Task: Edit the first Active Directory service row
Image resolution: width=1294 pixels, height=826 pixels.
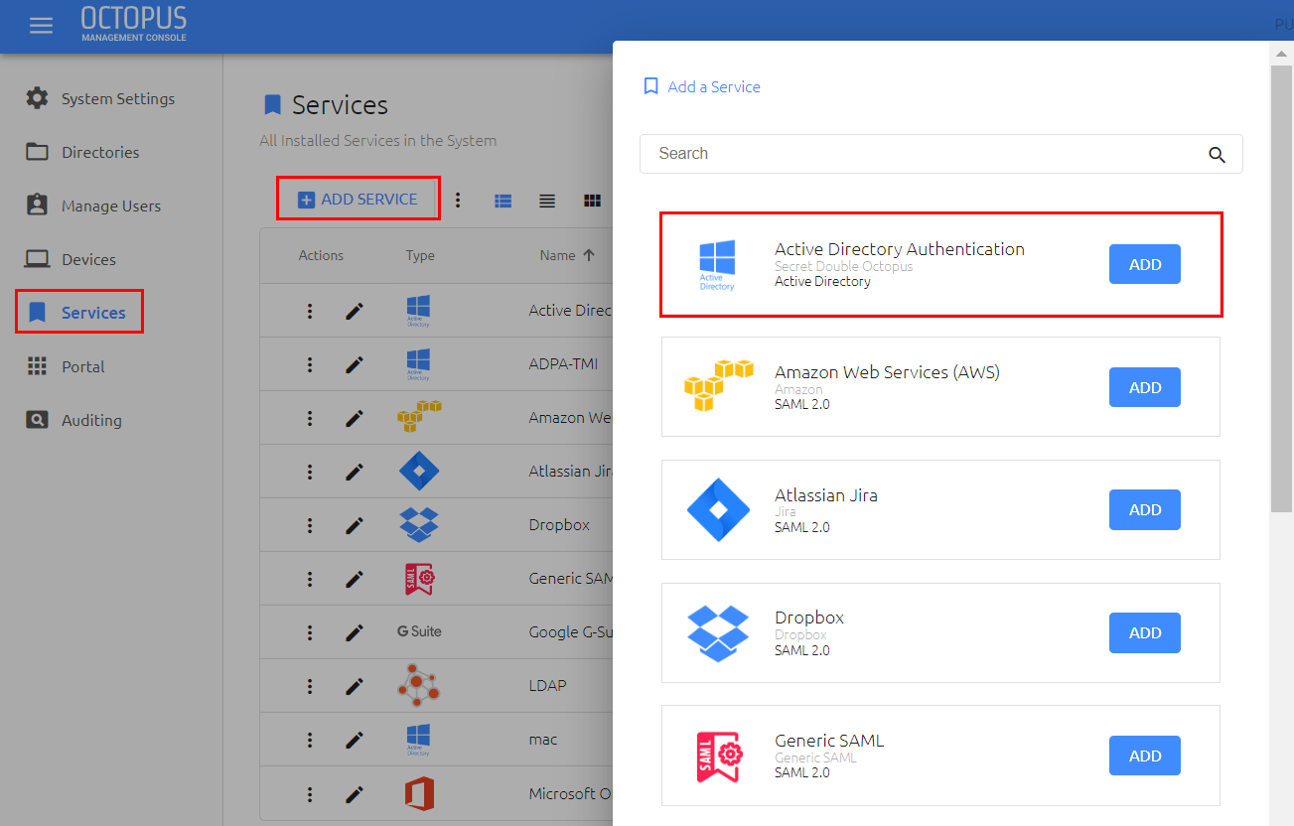Action: coord(355,311)
